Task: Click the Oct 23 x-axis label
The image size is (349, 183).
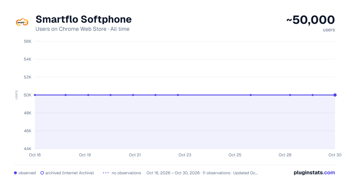Action: coord(185,155)
